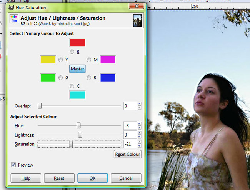The height and width of the screenshot is (190, 250).
Task: Select the R (red) radio button
Action: click(72, 52)
